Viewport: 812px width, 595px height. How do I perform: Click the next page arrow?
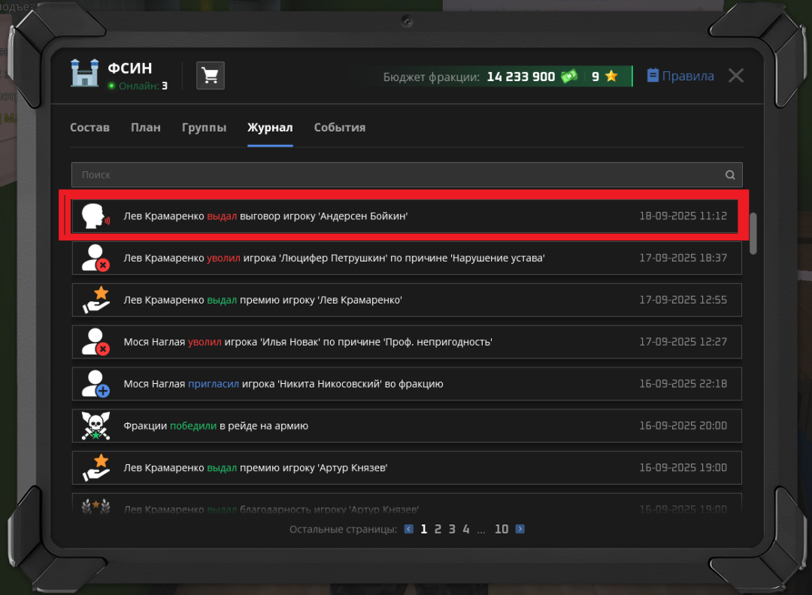pyautogui.click(x=520, y=530)
